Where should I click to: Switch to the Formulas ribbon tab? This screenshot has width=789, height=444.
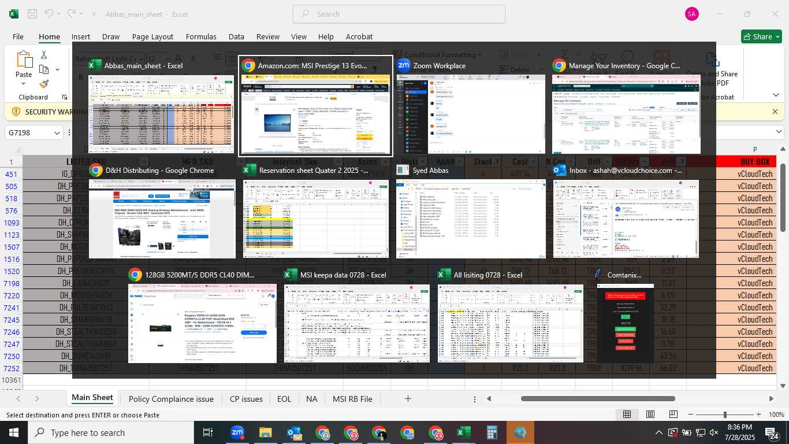tap(201, 36)
